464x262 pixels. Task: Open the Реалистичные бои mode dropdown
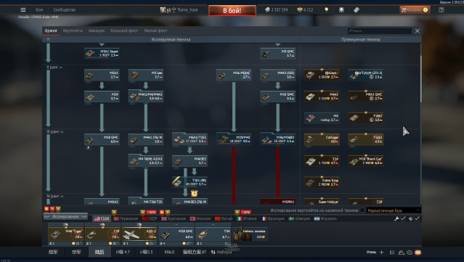(x=394, y=210)
